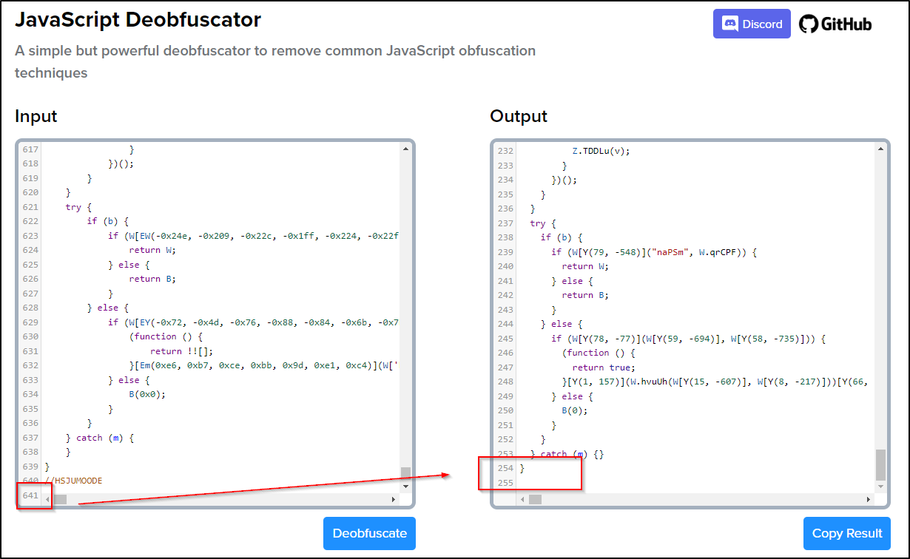Click the Input vertical scrollbar thumb
910x559 pixels.
point(405,472)
